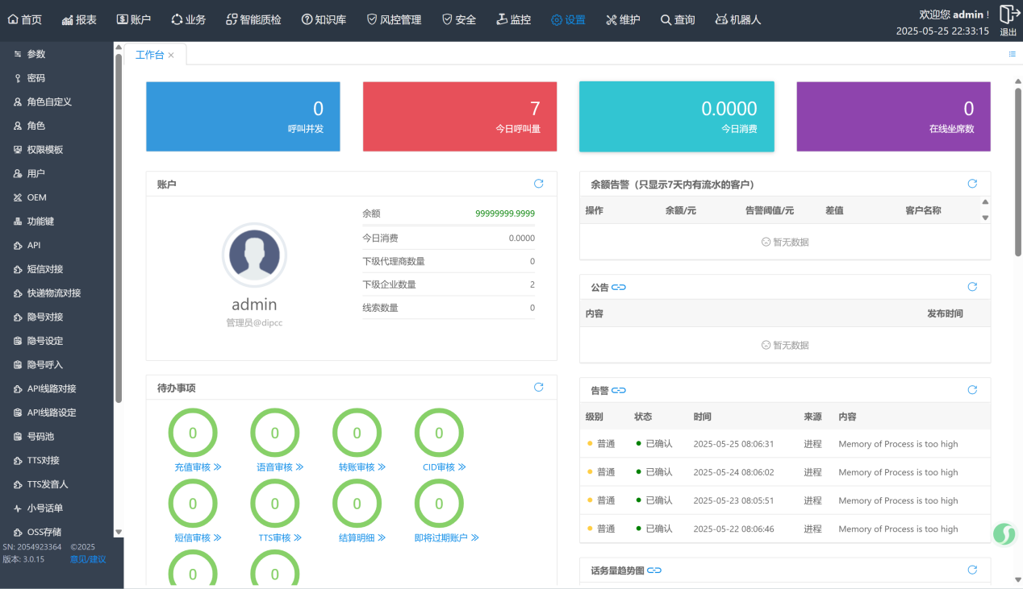
Task: Open link icon next to 话务量趋势图
Action: pyautogui.click(x=654, y=570)
